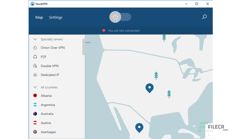Click the Australia flag icon
Viewport: 241px width, 139px height.
(x=35, y=114)
